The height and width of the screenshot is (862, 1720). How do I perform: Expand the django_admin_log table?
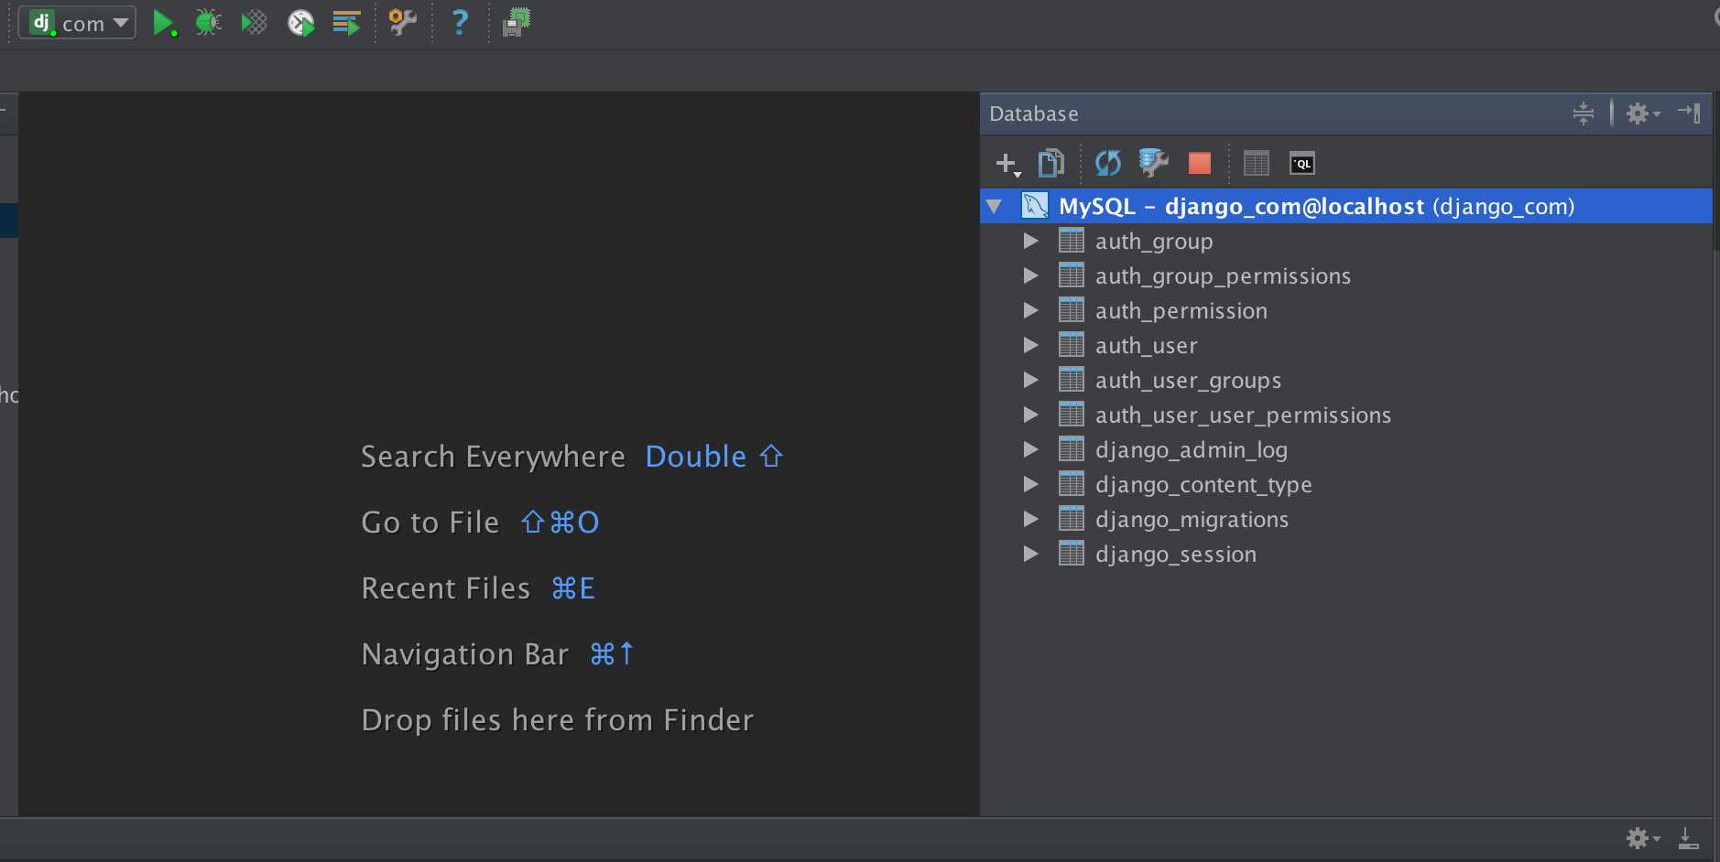coord(1030,449)
